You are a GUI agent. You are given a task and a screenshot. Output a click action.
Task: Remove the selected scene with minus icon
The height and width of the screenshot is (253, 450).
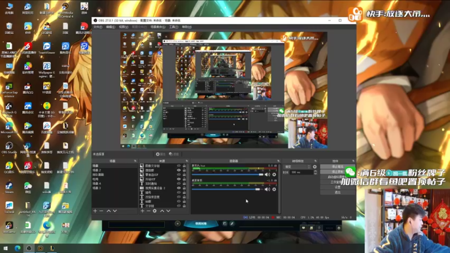click(x=101, y=211)
